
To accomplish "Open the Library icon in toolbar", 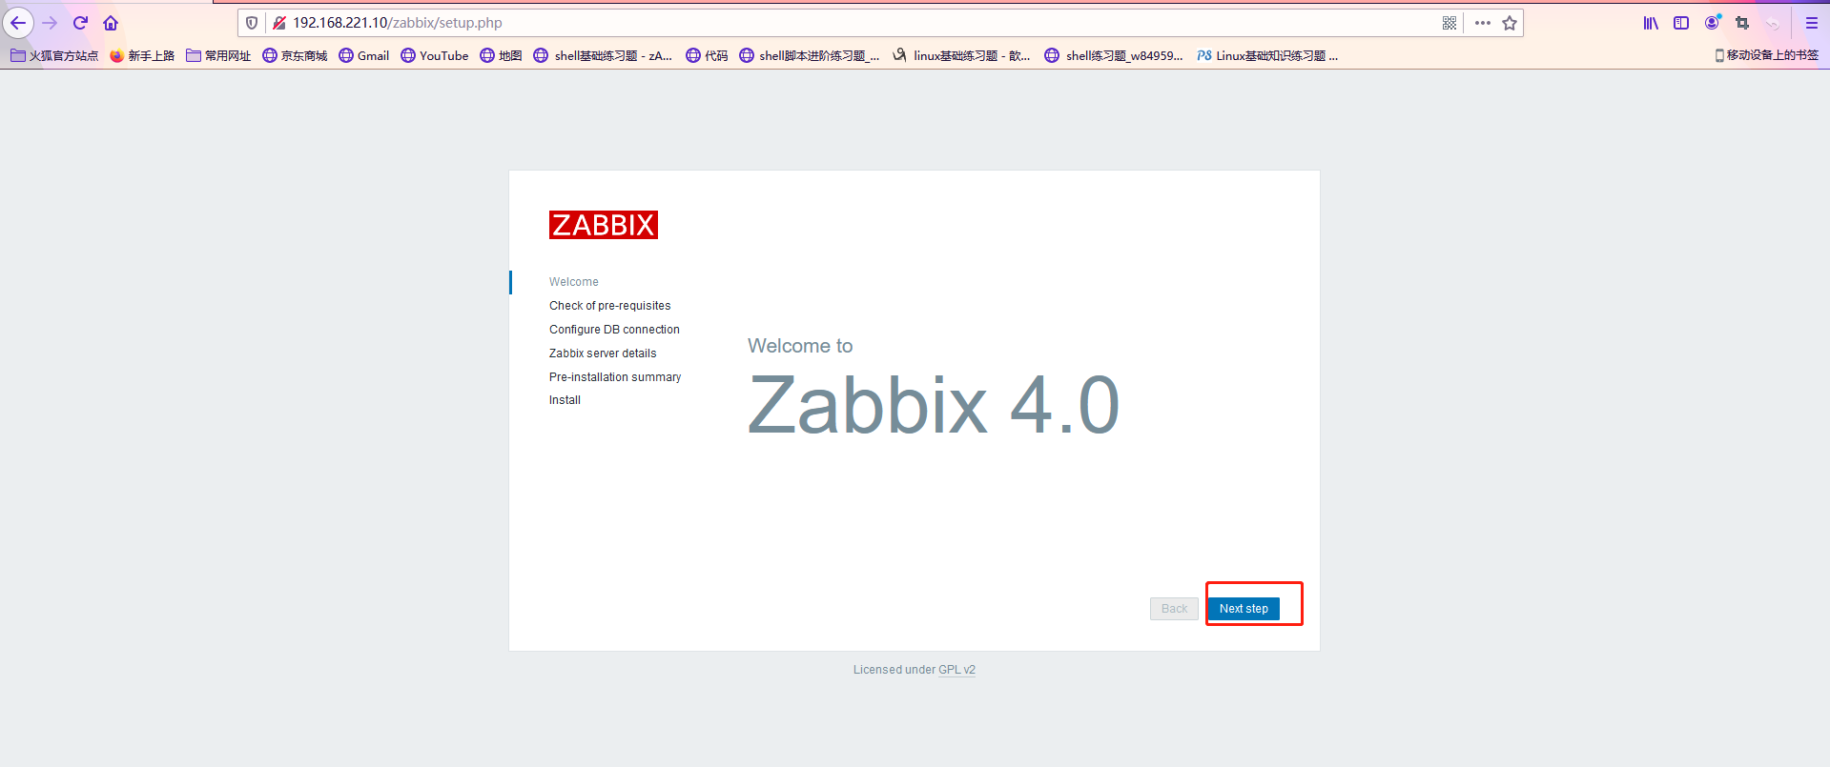I will (1651, 23).
